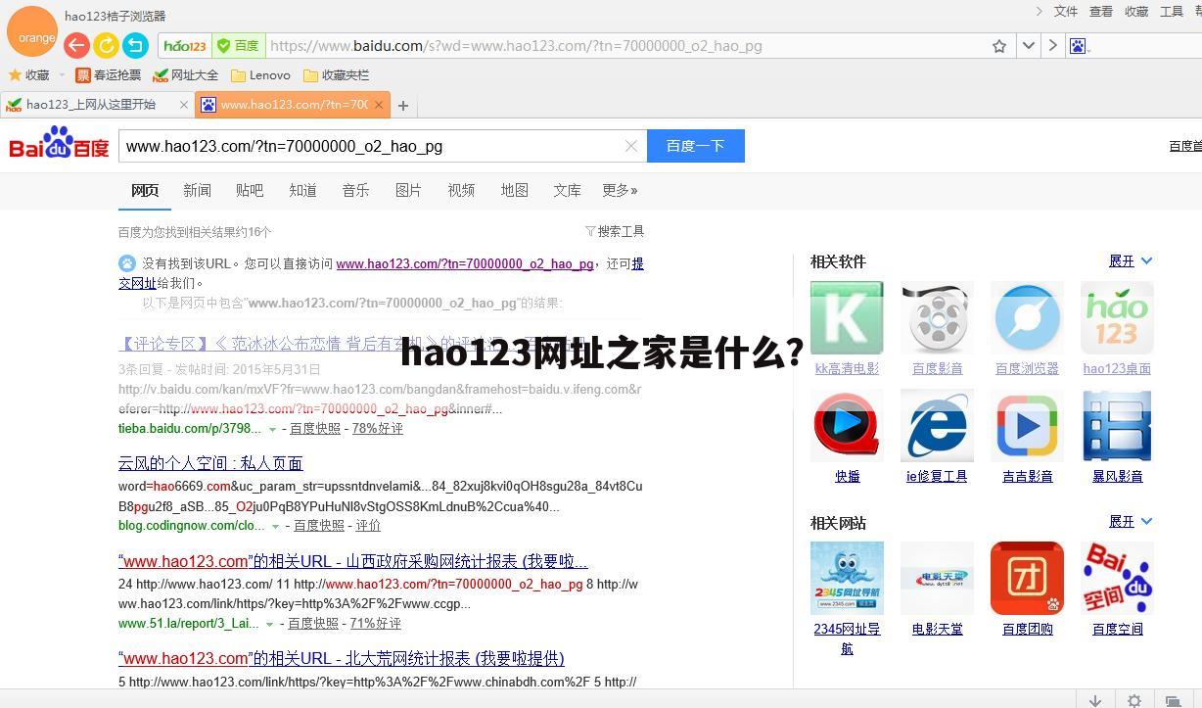The height and width of the screenshot is (708, 1202).
Task: Click the 百度影音 software icon
Action: 937,317
